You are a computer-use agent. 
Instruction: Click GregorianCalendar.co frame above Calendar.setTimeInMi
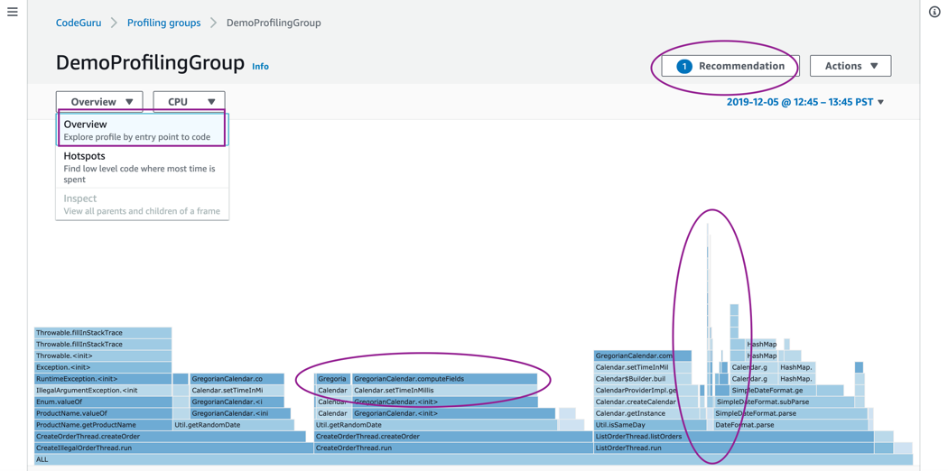click(237, 379)
